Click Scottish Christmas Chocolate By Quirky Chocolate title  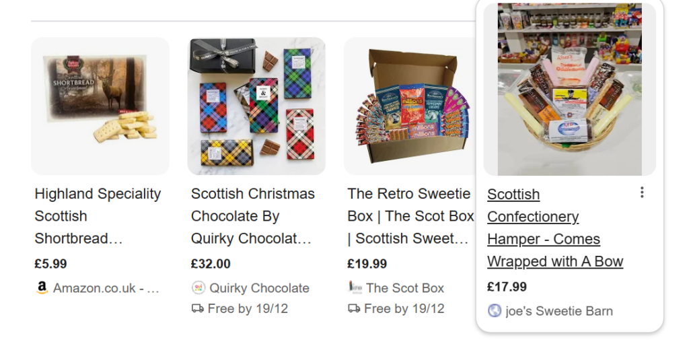coord(252,216)
